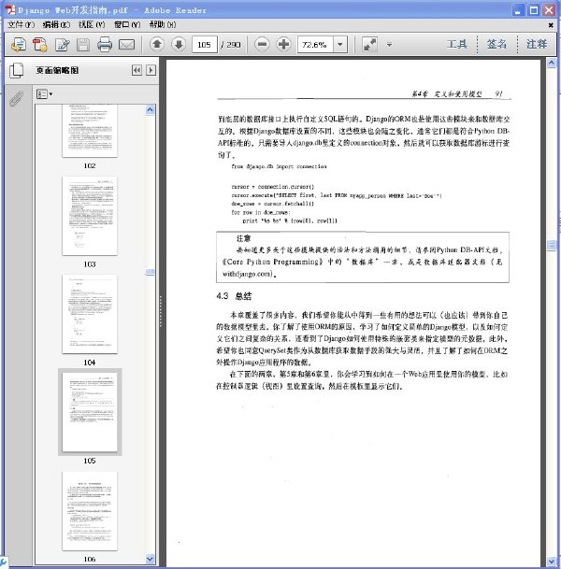Screen dimensions: 561x569
Task: Click the page header number 91
Action: tap(499, 93)
